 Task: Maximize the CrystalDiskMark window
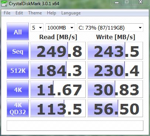pos(127,3)
